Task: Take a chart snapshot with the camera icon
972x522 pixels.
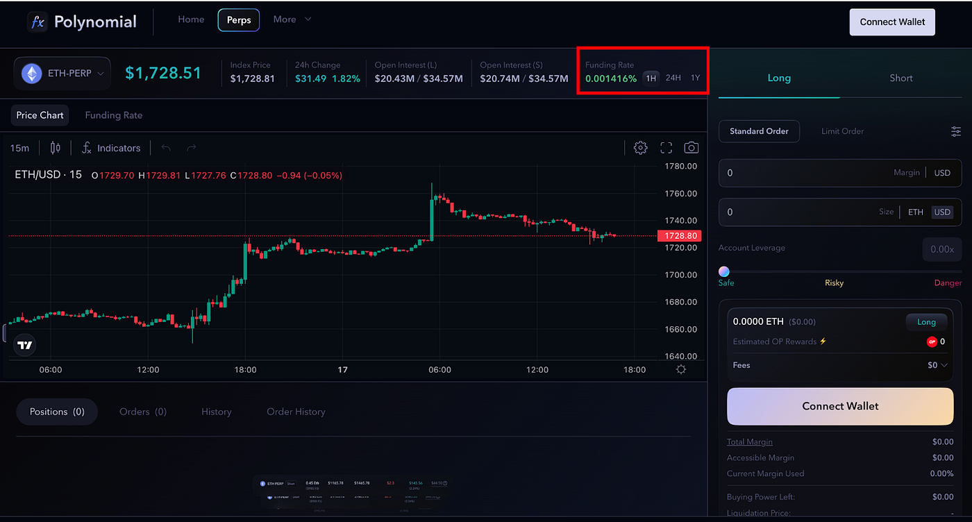Action: click(691, 147)
